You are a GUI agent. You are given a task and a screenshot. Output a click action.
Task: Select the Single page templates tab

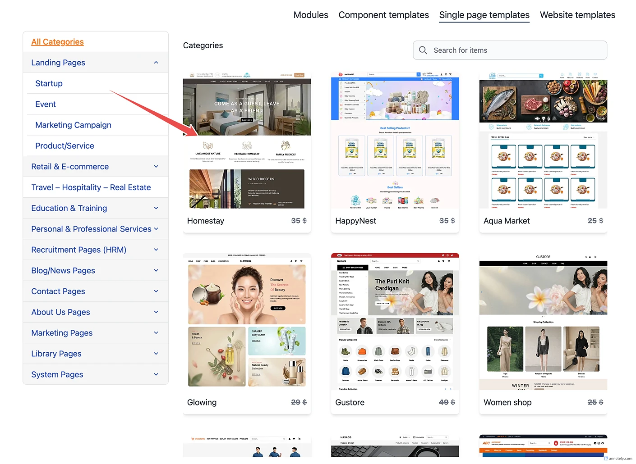(x=484, y=15)
